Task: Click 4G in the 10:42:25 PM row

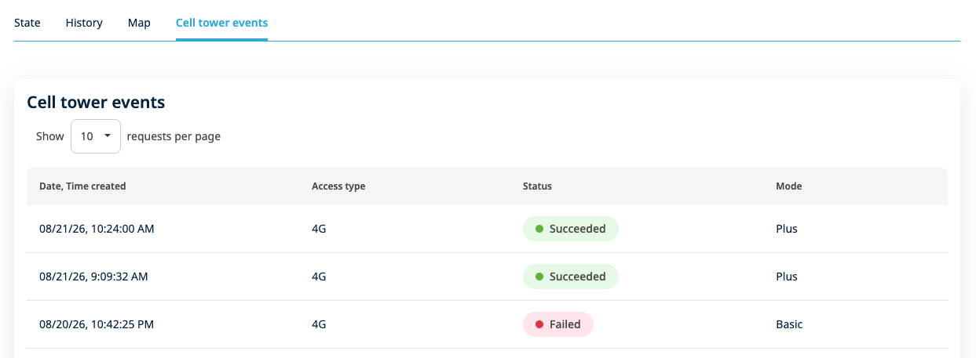Action: pos(319,324)
